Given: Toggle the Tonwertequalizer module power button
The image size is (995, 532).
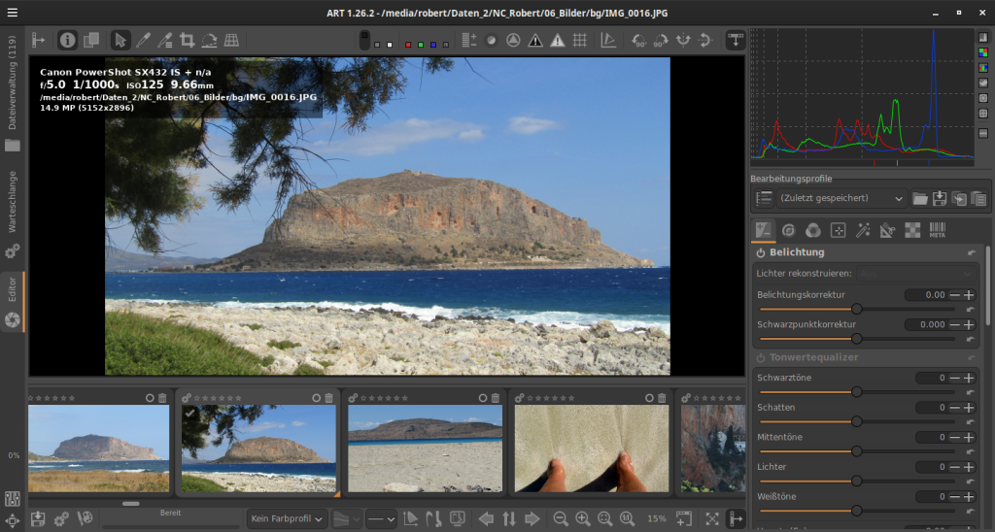Looking at the screenshot, I should (761, 357).
